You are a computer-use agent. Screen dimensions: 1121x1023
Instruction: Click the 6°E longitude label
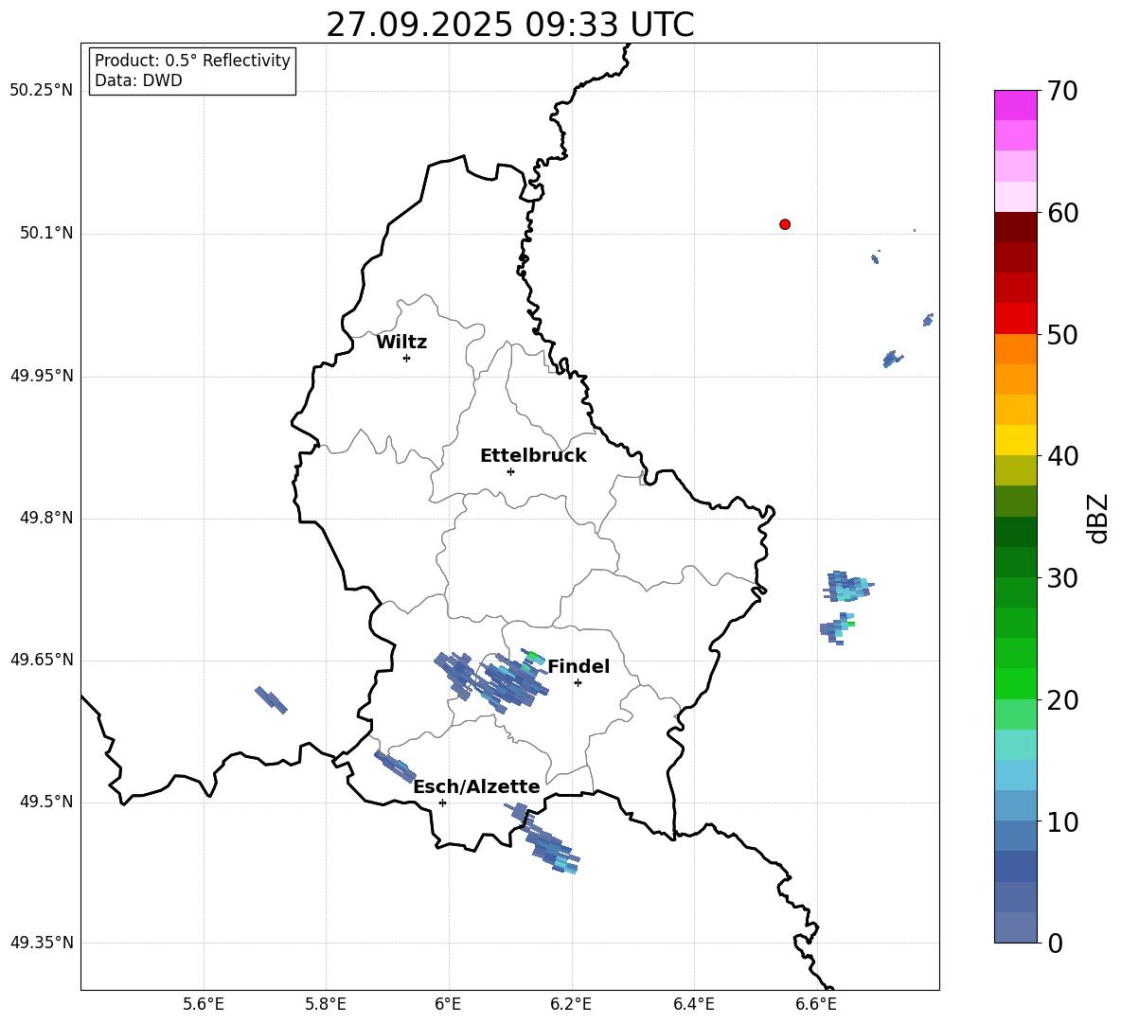(x=448, y=1004)
